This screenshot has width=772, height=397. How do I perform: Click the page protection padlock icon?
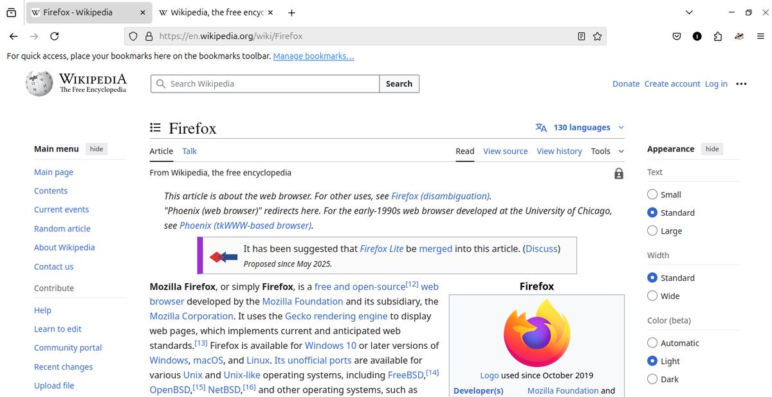[619, 173]
